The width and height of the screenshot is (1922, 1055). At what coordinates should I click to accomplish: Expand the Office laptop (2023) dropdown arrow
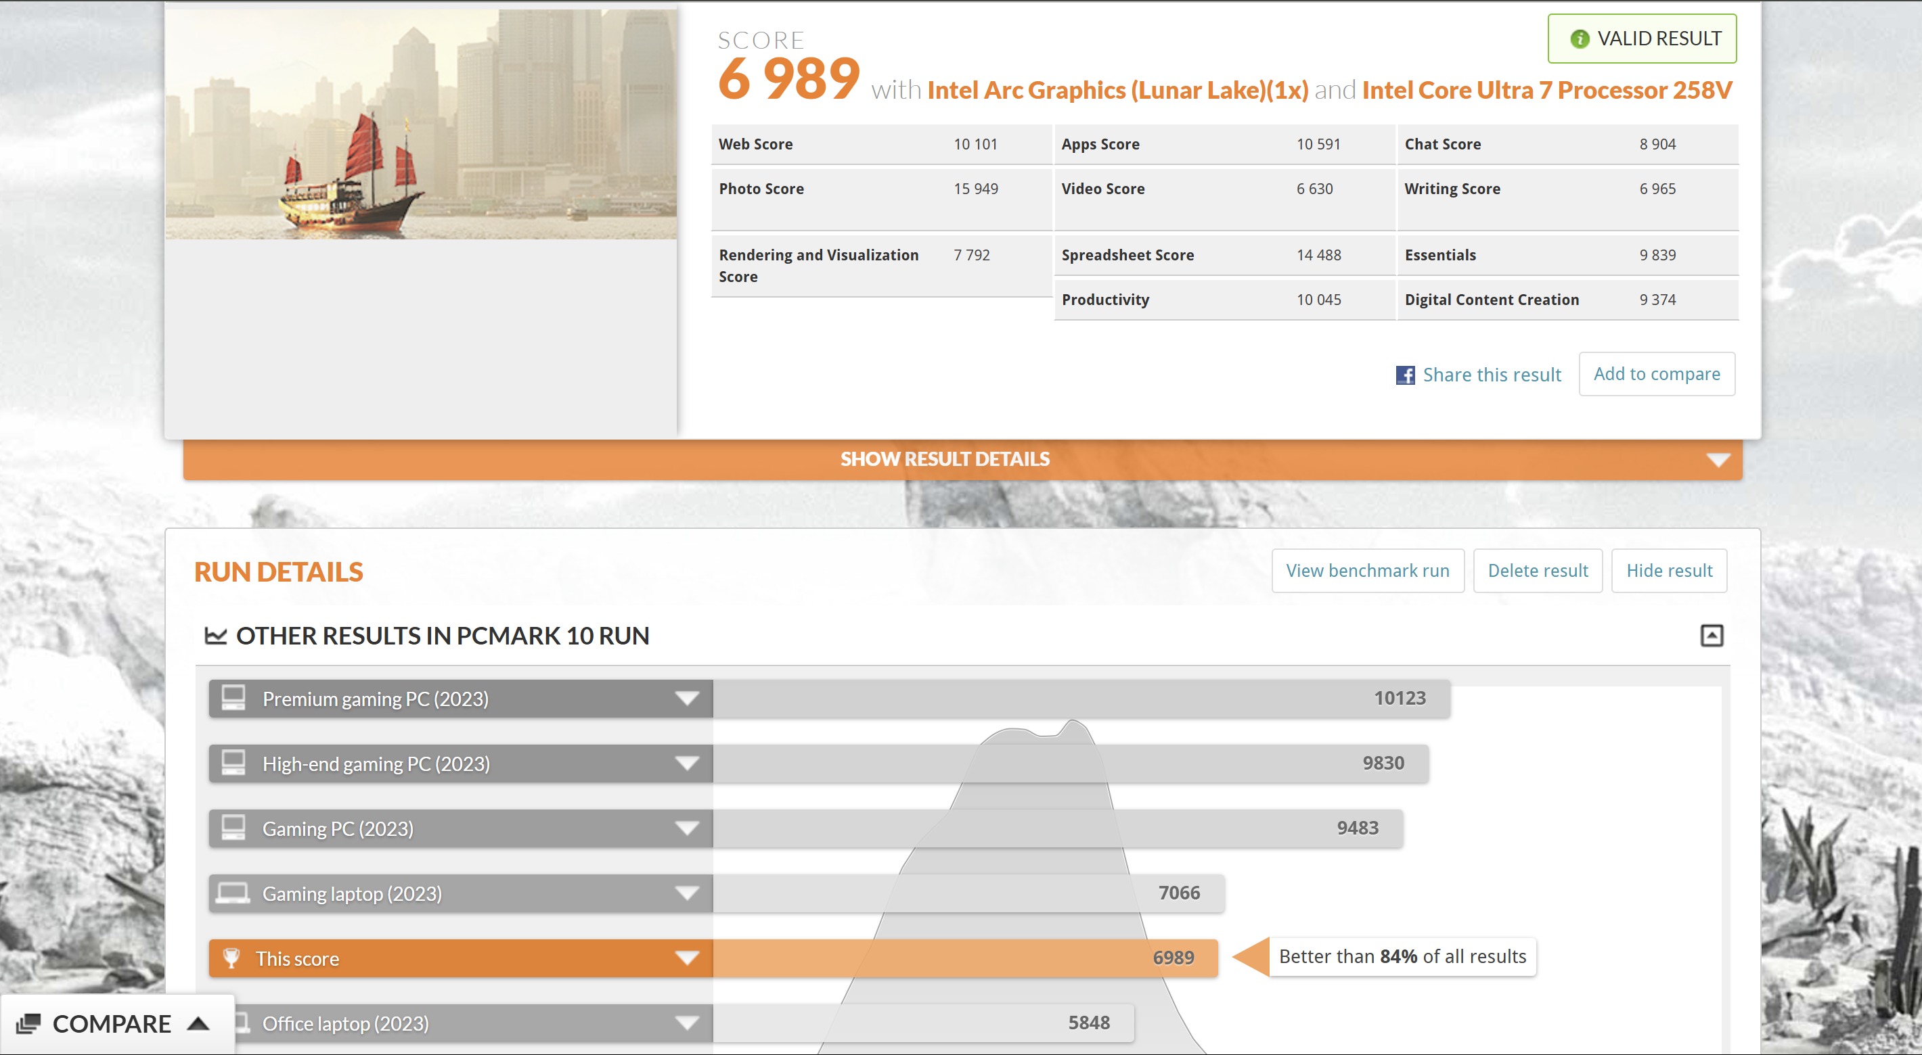[x=686, y=1023]
